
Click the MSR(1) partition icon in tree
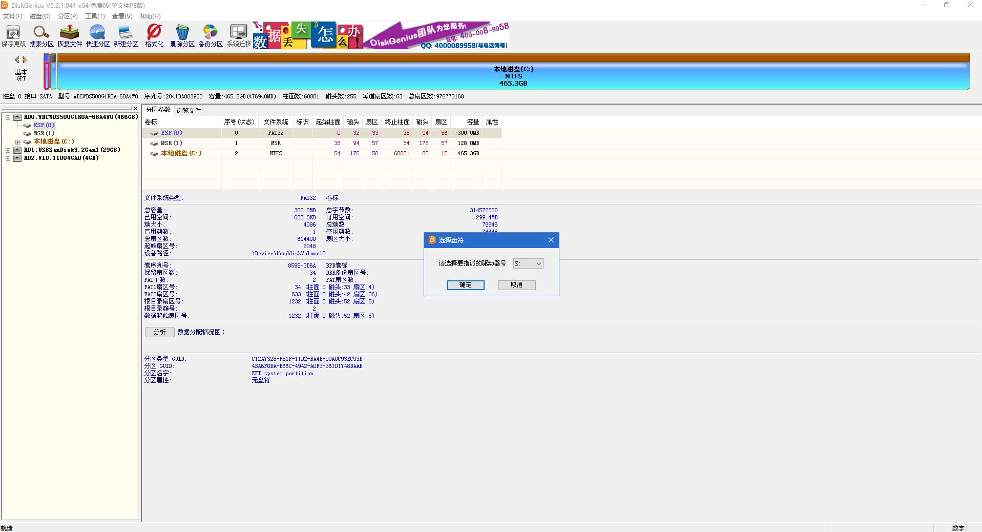tap(28, 133)
